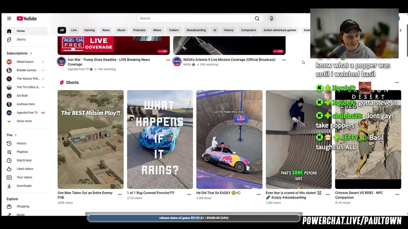Expand Show more subscriptions
Viewport: 408px width, 229px height.
[x=26, y=121]
